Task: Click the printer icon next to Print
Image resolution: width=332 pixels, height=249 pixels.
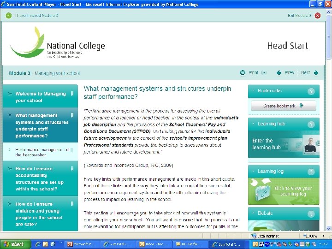Action: pos(243,73)
